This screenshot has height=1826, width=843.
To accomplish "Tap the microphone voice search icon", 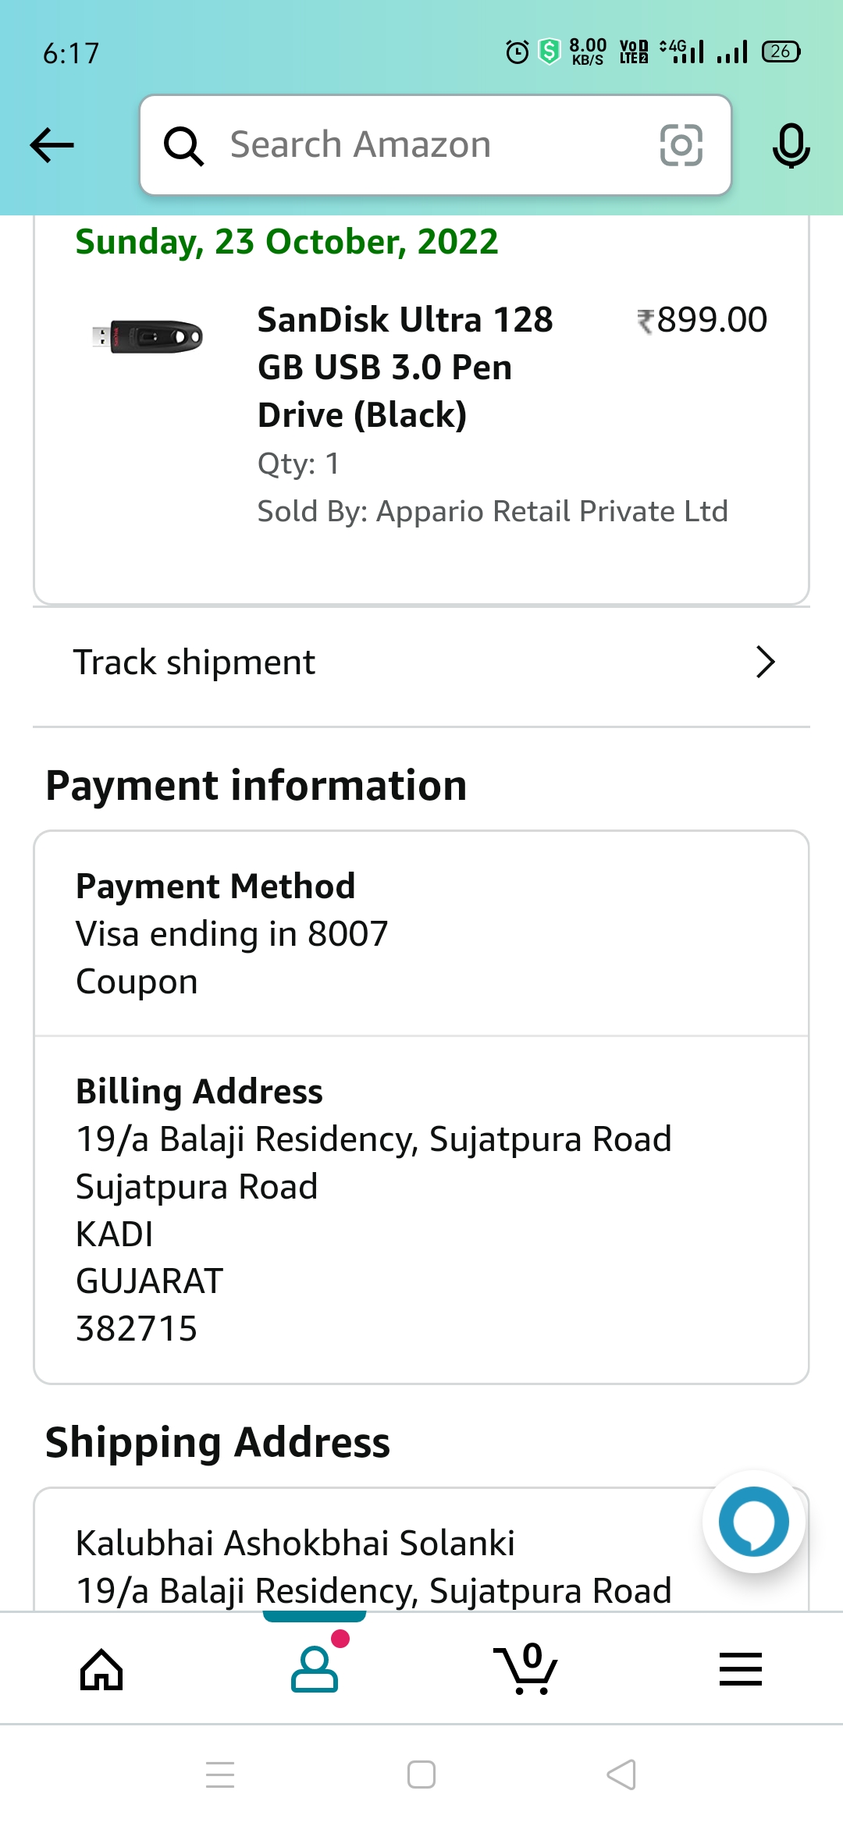I will click(791, 146).
